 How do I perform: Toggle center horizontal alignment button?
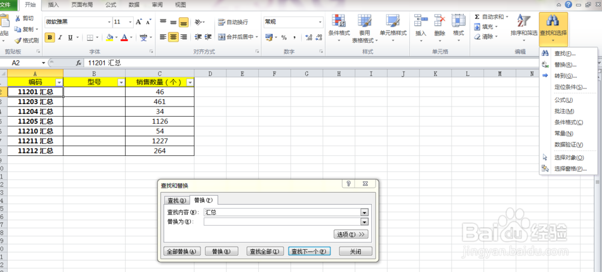[173, 37]
